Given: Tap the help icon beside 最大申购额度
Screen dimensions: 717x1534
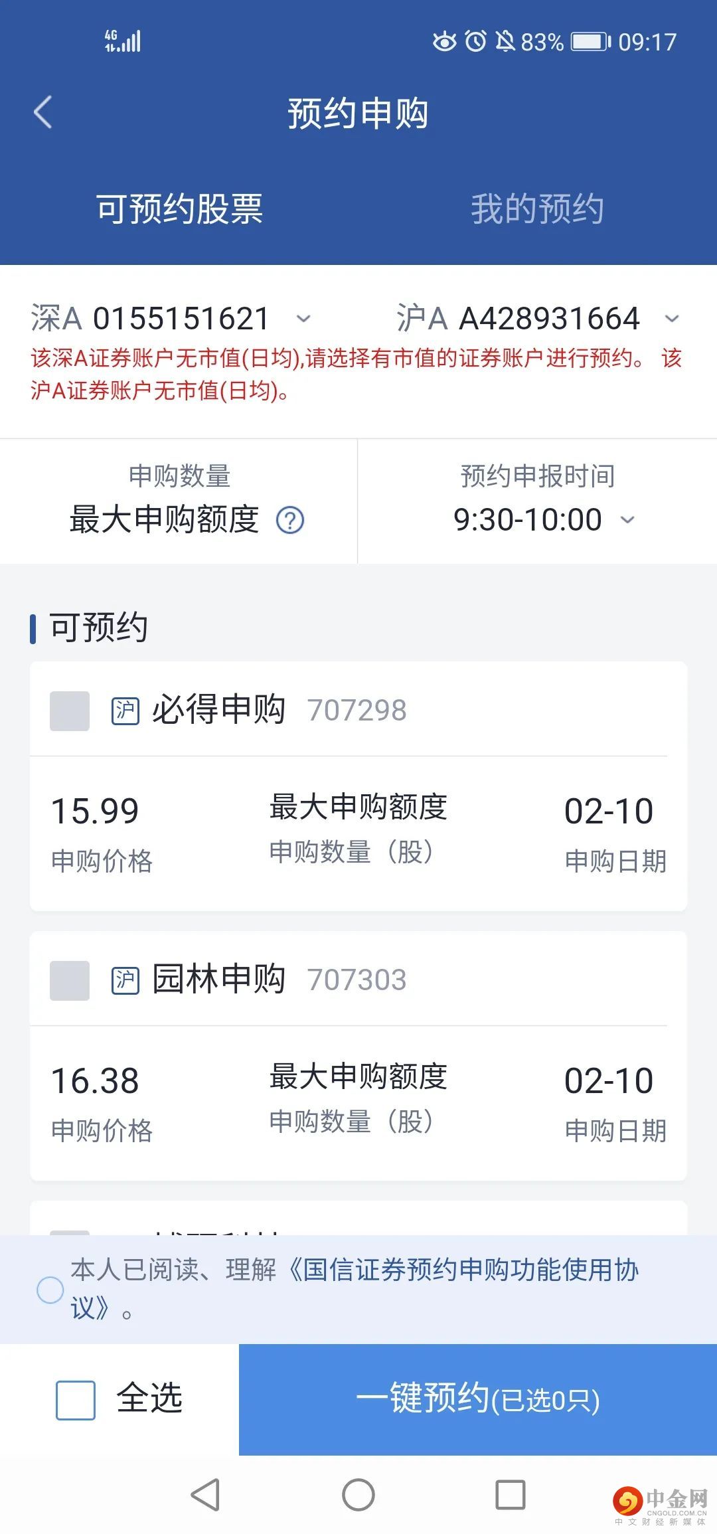Looking at the screenshot, I should pyautogui.click(x=290, y=520).
